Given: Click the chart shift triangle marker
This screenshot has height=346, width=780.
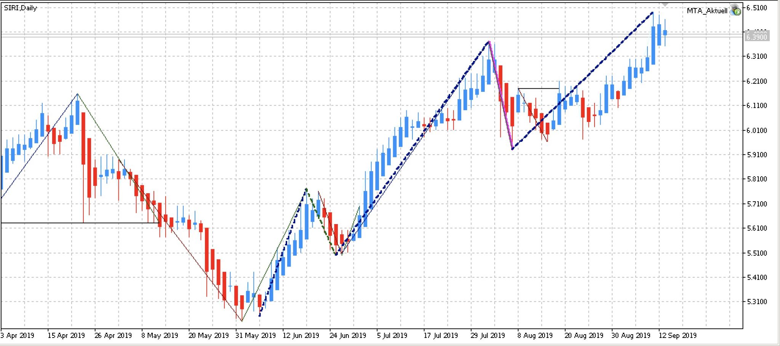Looking at the screenshot, I should click(x=665, y=4).
